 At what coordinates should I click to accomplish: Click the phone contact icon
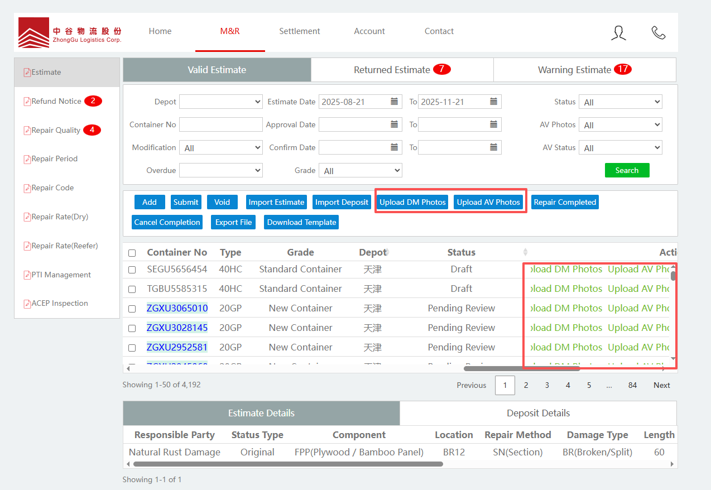pyautogui.click(x=659, y=33)
